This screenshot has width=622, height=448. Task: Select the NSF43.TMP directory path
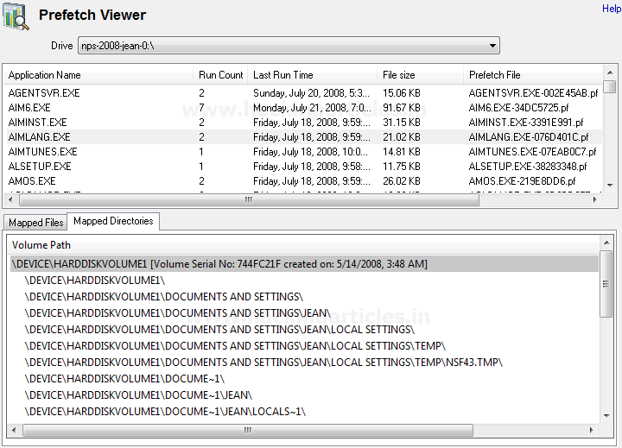click(x=263, y=363)
